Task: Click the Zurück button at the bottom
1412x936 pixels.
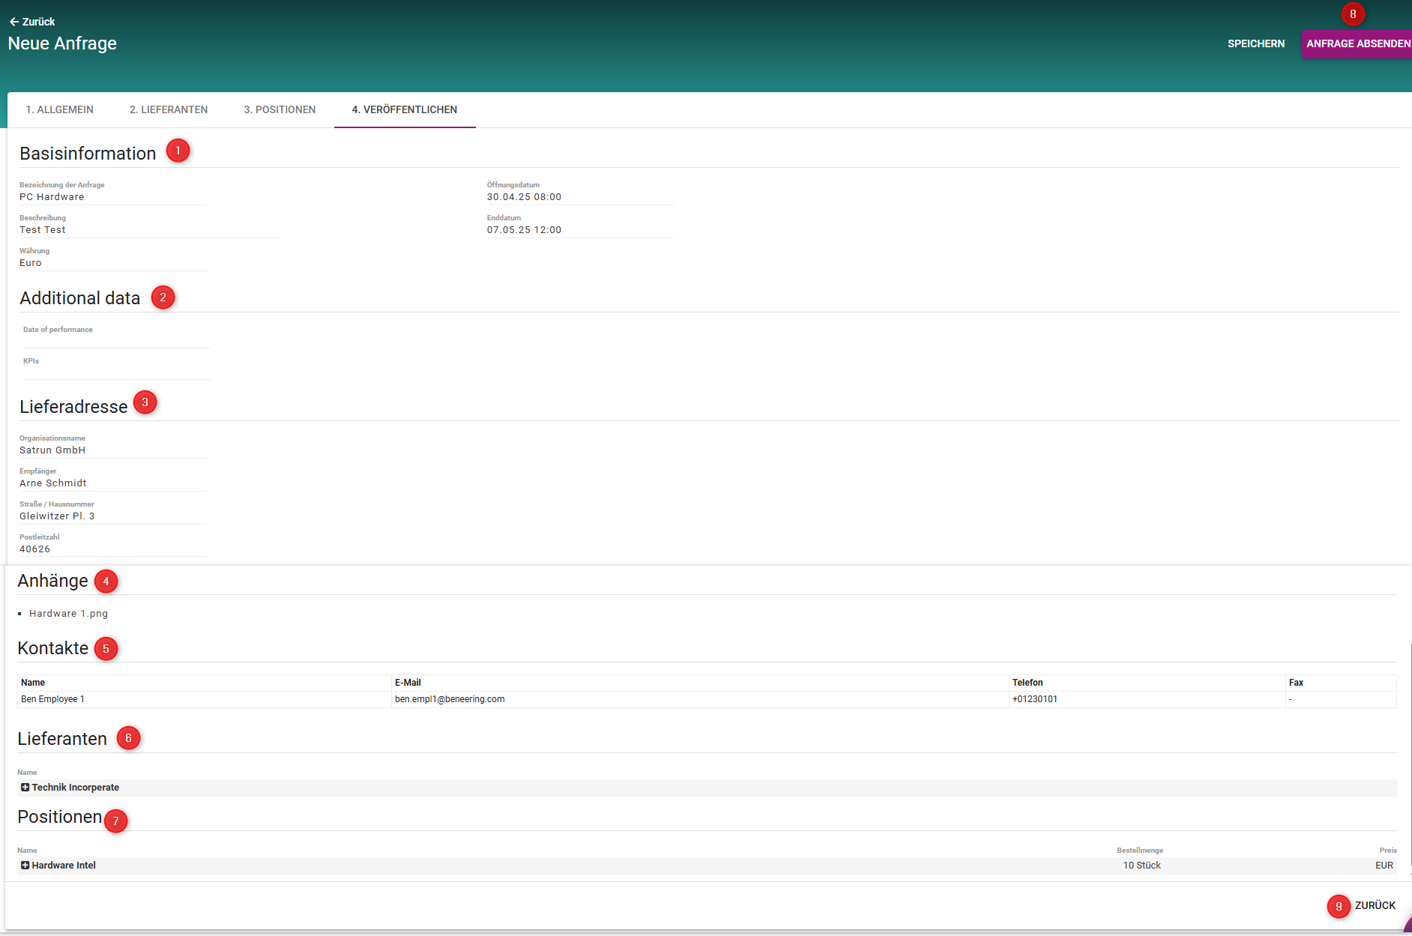Action: (1375, 905)
